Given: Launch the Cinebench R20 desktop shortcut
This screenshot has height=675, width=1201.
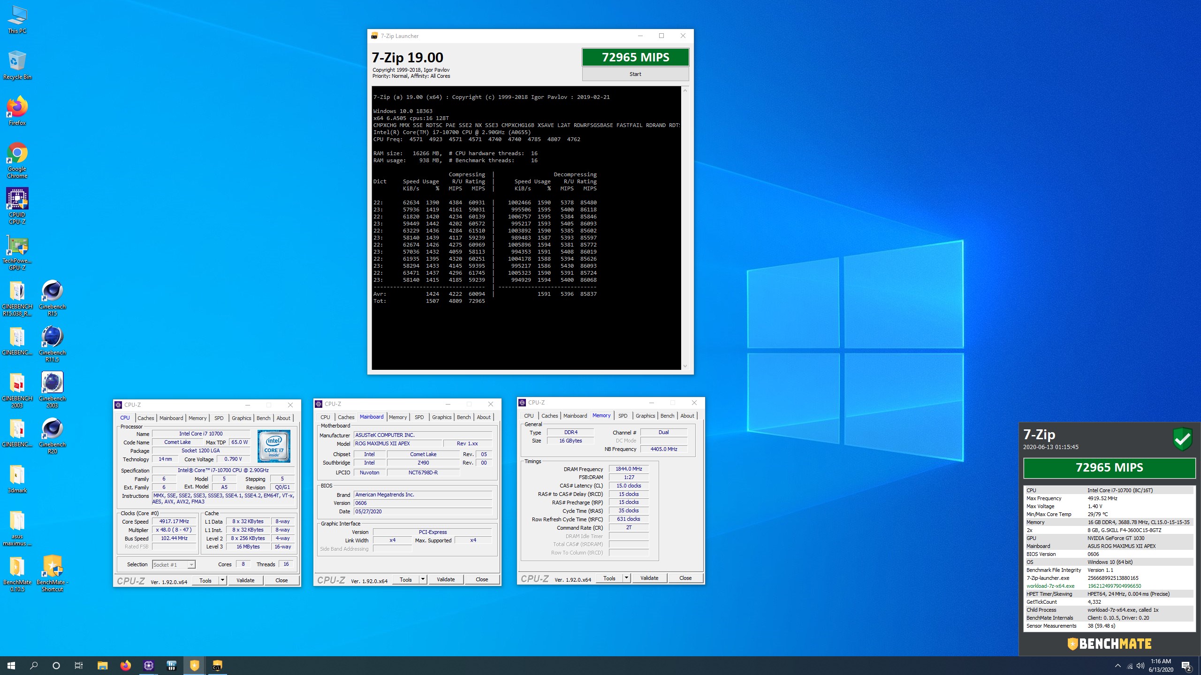Looking at the screenshot, I should point(52,436).
